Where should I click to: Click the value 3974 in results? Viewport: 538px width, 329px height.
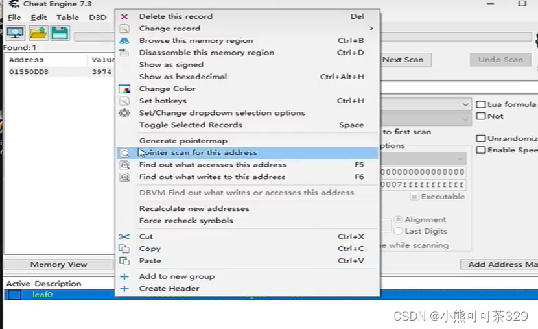(x=102, y=72)
